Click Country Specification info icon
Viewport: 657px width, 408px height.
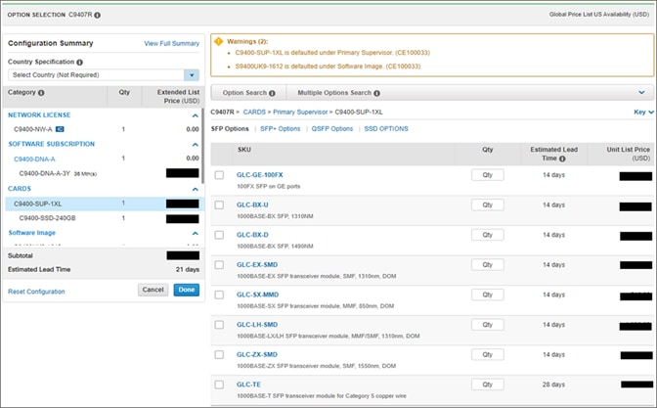tap(79, 62)
